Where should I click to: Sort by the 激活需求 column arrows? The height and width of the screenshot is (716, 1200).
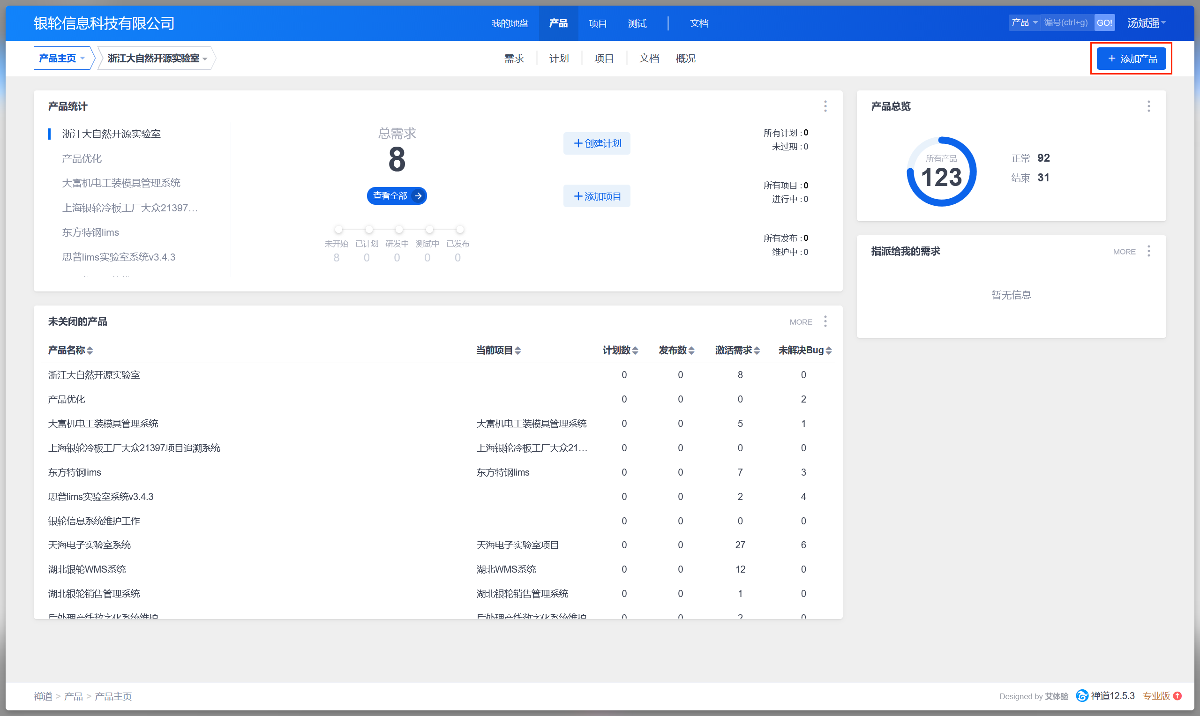pos(757,351)
